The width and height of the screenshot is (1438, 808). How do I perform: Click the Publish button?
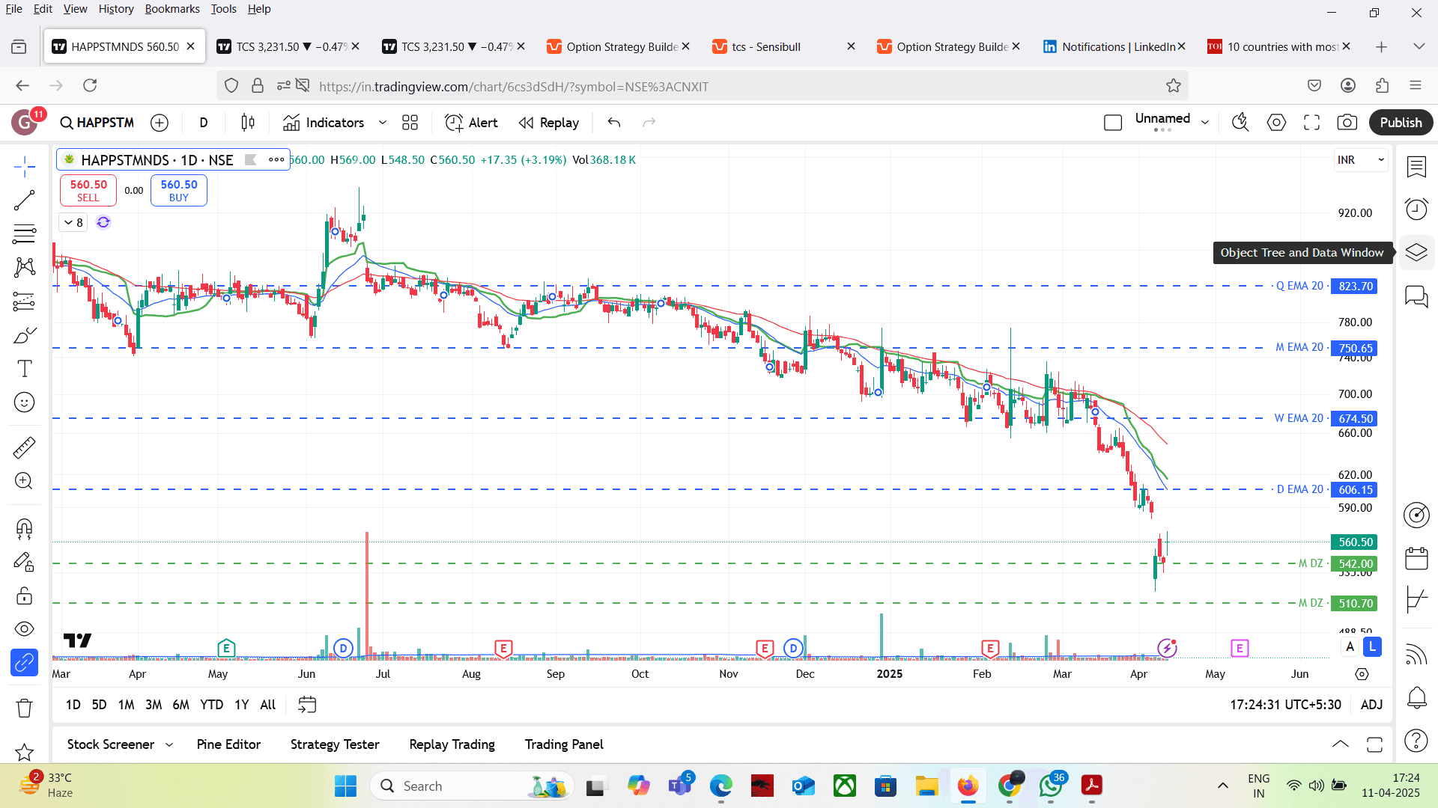(1401, 123)
